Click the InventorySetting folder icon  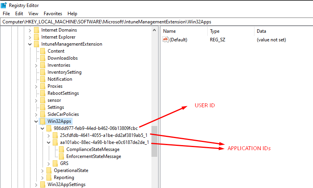click(43, 72)
